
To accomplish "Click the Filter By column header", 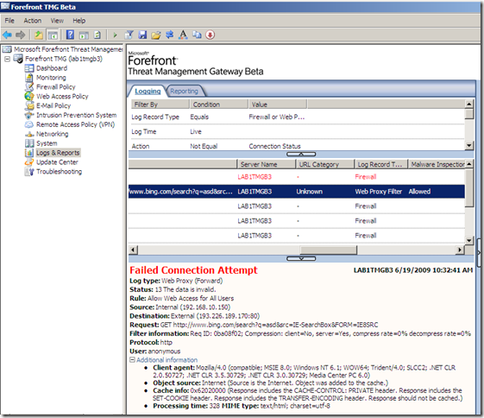I will (160, 104).
